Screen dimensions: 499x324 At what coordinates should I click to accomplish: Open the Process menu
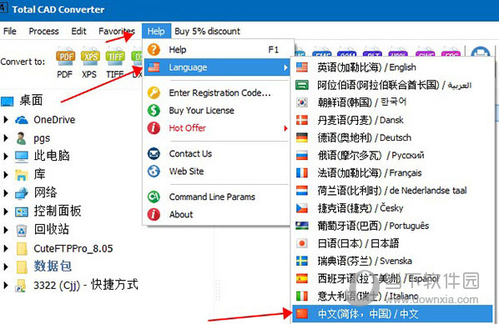coord(43,31)
